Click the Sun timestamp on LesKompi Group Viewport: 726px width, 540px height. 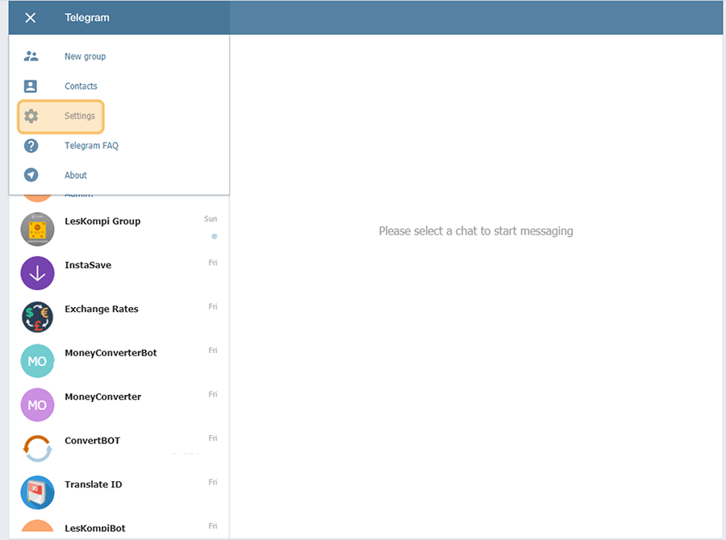(211, 219)
